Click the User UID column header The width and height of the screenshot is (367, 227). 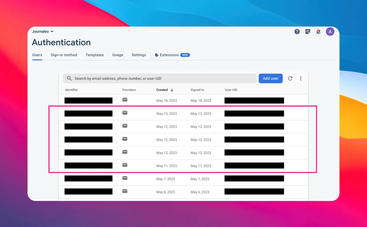click(x=231, y=90)
